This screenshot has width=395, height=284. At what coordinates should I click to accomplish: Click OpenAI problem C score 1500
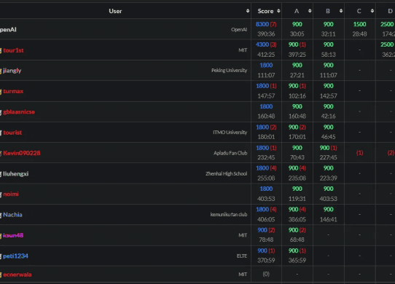tap(359, 25)
